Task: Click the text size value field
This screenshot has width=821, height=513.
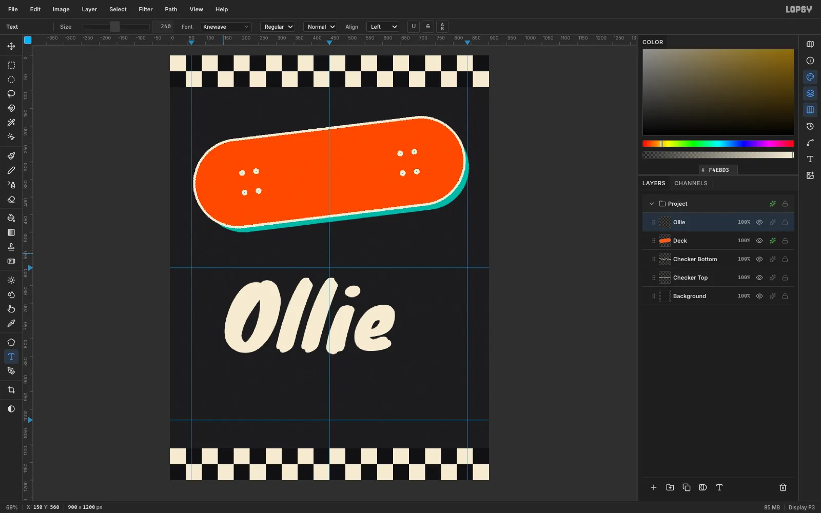Action: 163,27
